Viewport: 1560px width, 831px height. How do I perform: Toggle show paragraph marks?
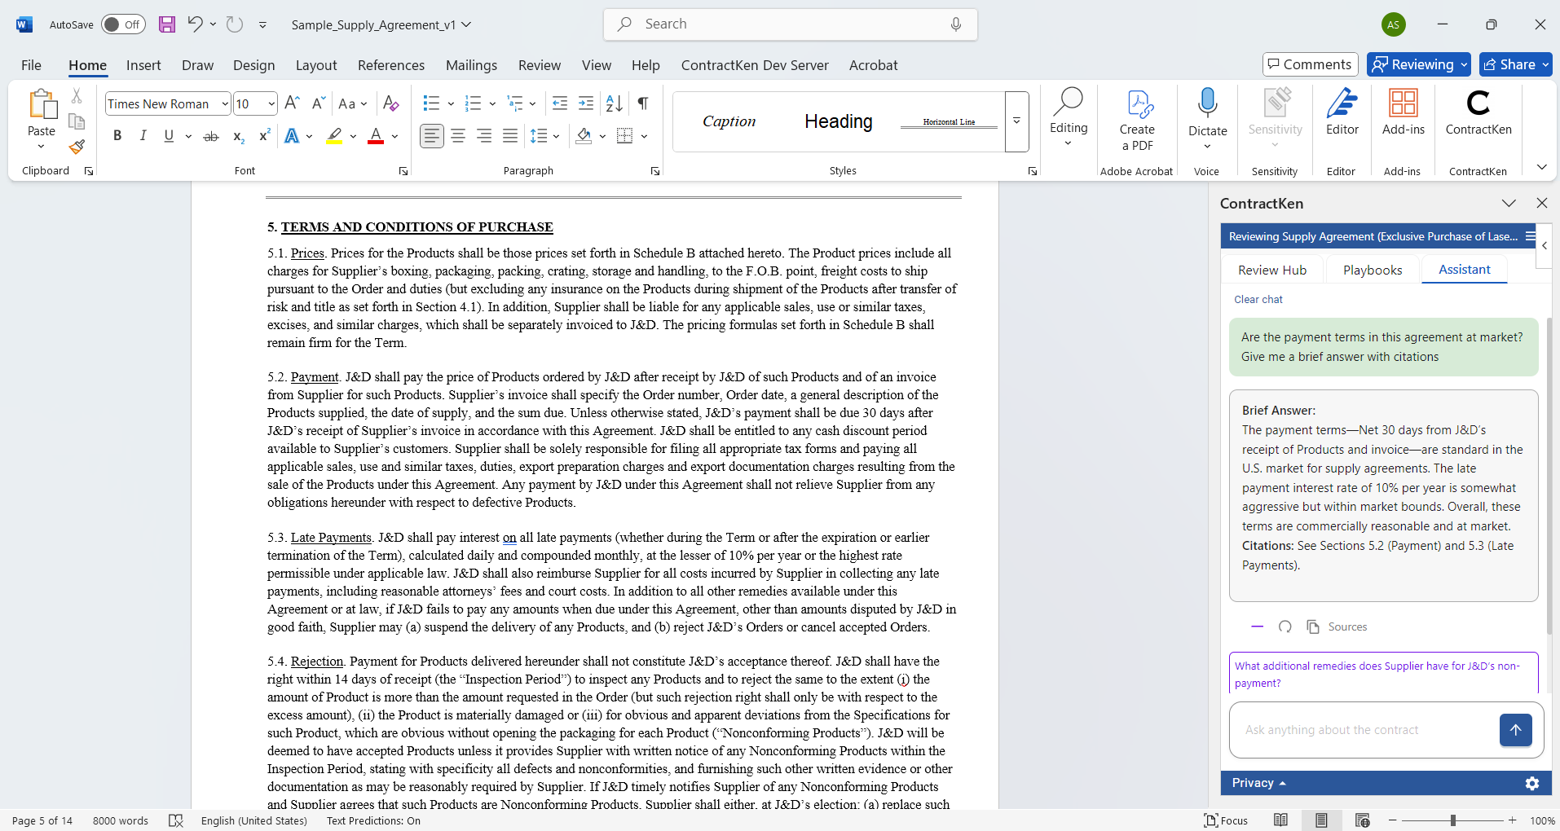[x=643, y=103]
